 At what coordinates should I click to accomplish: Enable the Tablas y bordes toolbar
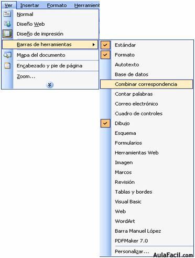click(x=133, y=192)
